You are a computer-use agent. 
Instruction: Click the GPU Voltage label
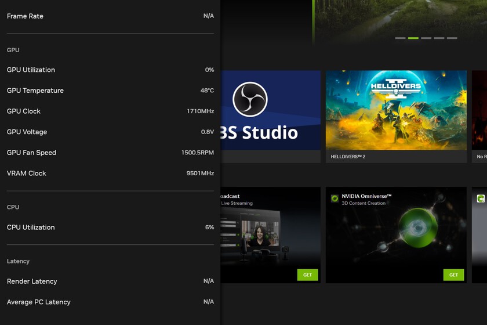pyautogui.click(x=27, y=132)
